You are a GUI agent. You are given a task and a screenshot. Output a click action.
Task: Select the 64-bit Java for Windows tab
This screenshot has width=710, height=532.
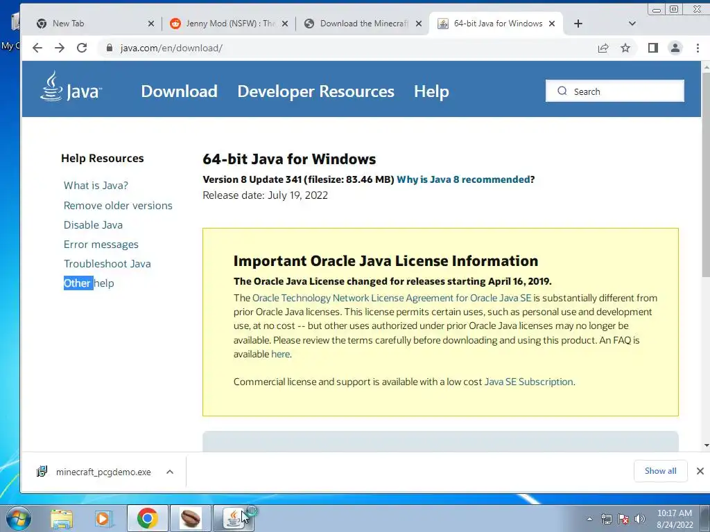[x=496, y=24]
